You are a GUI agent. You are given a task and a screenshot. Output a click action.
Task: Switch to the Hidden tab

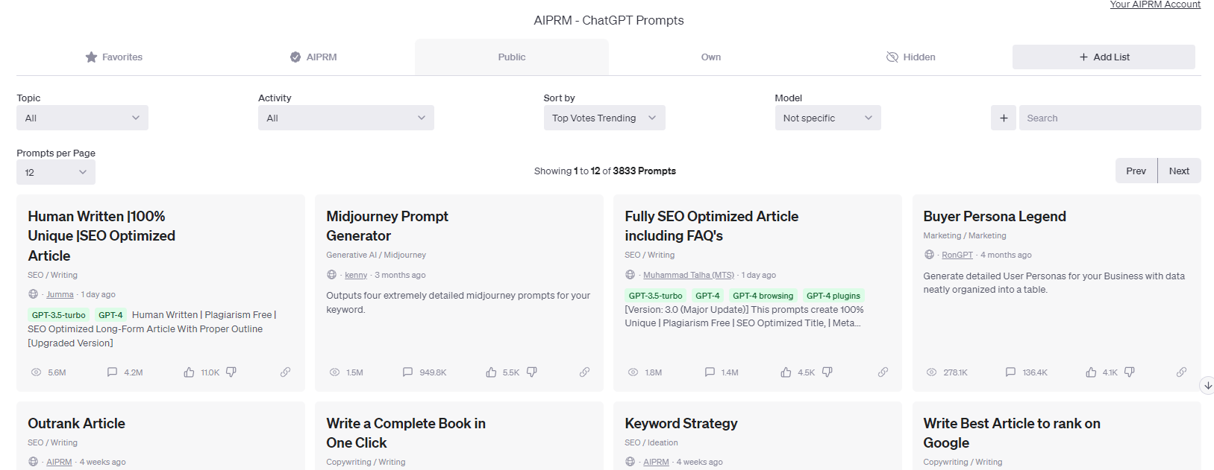click(910, 57)
